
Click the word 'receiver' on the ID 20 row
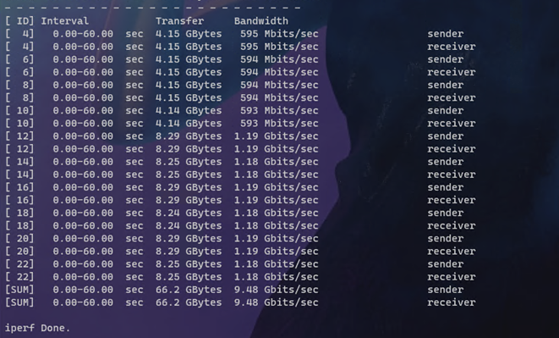coord(452,252)
